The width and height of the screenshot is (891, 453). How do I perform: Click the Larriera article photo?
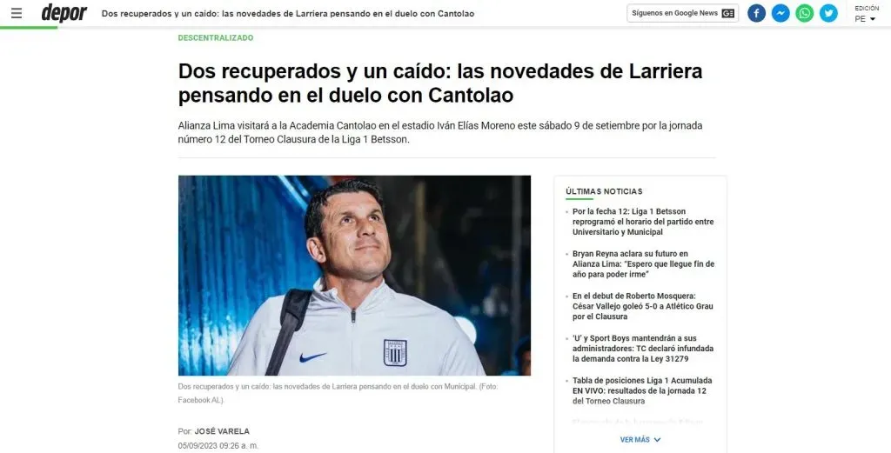coord(355,276)
